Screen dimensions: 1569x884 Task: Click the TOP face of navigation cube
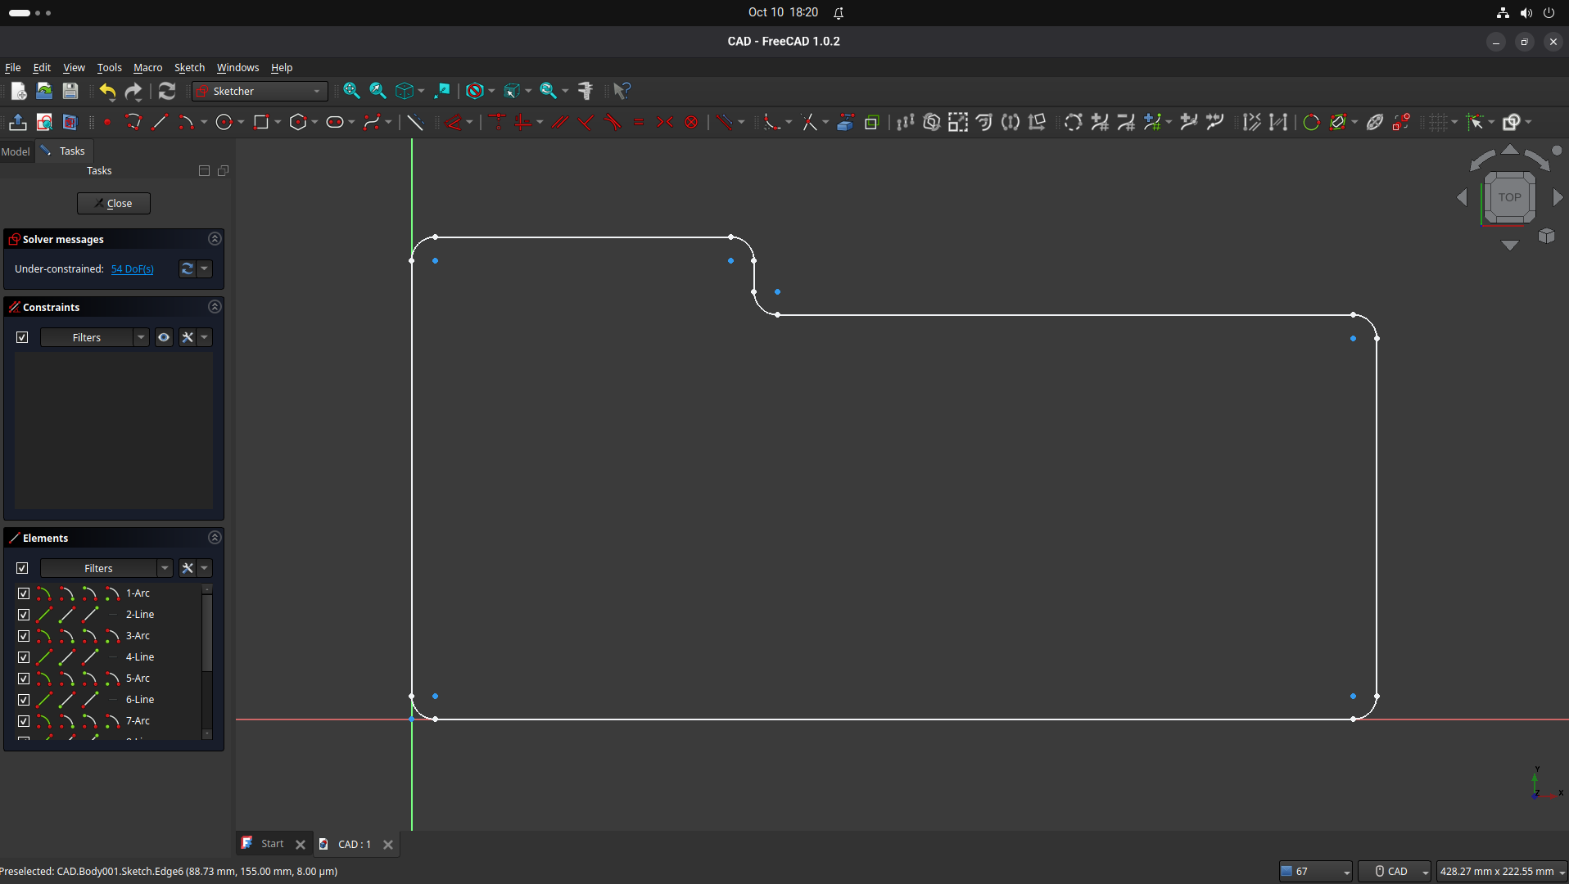click(1509, 197)
